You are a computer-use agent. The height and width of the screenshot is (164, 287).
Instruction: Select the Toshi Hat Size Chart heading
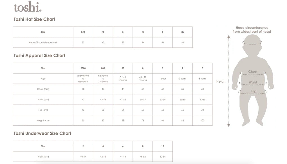(x=34, y=19)
